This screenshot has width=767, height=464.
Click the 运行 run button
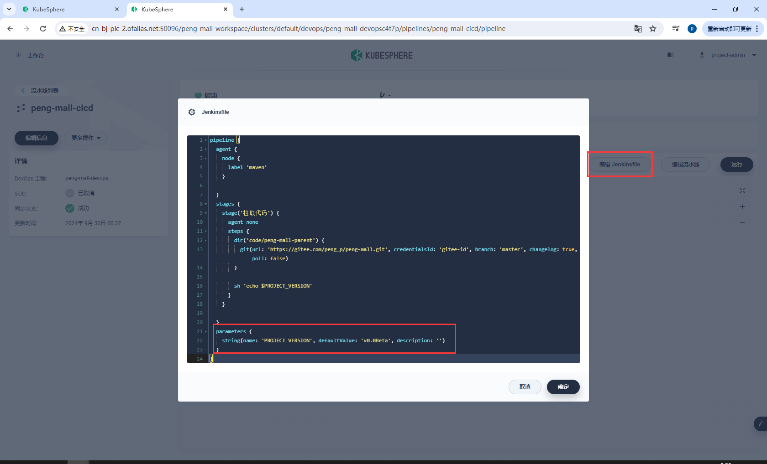pos(737,165)
